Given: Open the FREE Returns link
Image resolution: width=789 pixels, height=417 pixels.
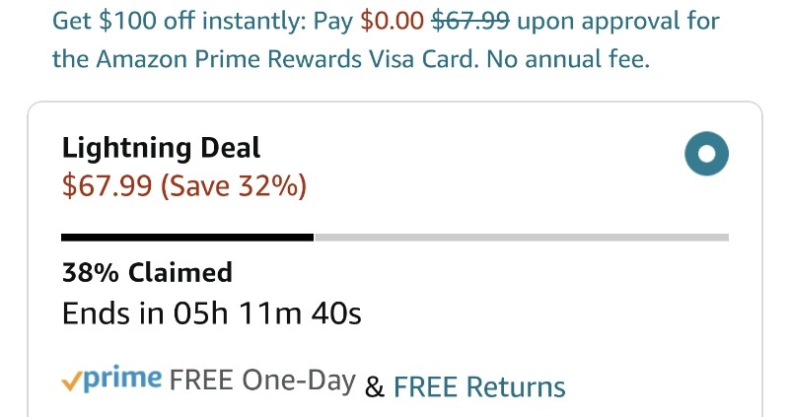Looking at the screenshot, I should point(479,386).
